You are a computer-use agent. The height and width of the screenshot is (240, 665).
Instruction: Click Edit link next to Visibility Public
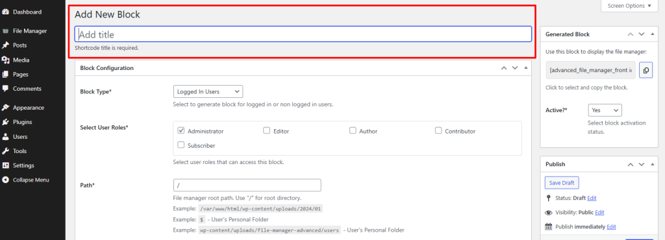point(599,213)
